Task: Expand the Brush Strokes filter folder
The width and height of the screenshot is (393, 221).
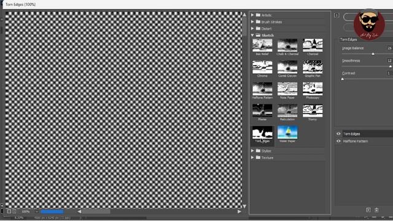Action: coord(252,22)
